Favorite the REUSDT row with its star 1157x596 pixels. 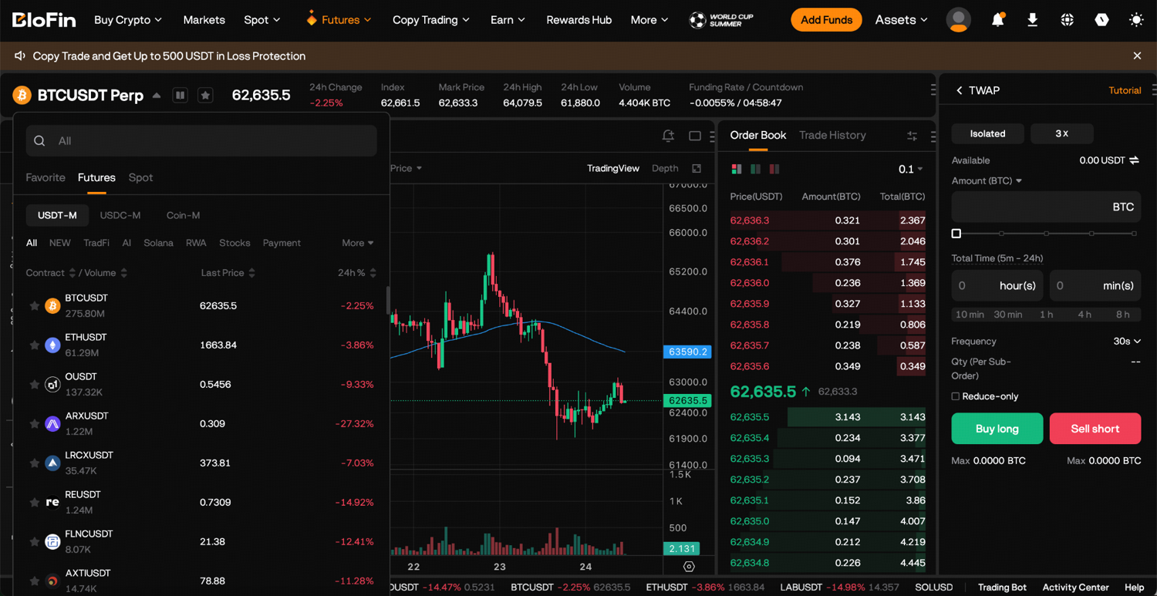click(34, 503)
